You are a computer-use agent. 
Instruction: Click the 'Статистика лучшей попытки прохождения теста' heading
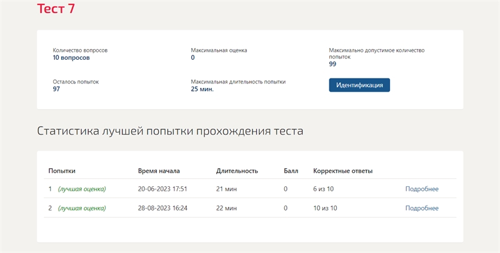pyautogui.click(x=170, y=131)
